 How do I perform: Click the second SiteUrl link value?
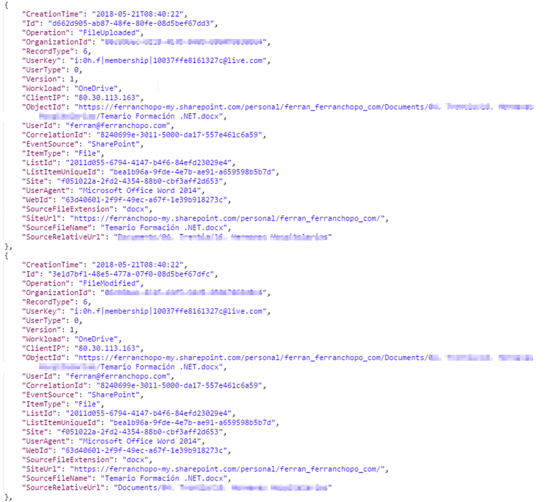227,469
